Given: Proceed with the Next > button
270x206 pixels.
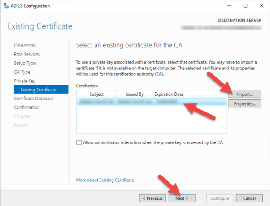Looking at the screenshot, I should coord(182,198).
